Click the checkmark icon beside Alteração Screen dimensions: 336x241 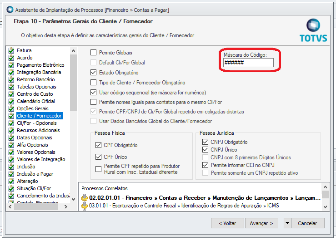(11, 182)
